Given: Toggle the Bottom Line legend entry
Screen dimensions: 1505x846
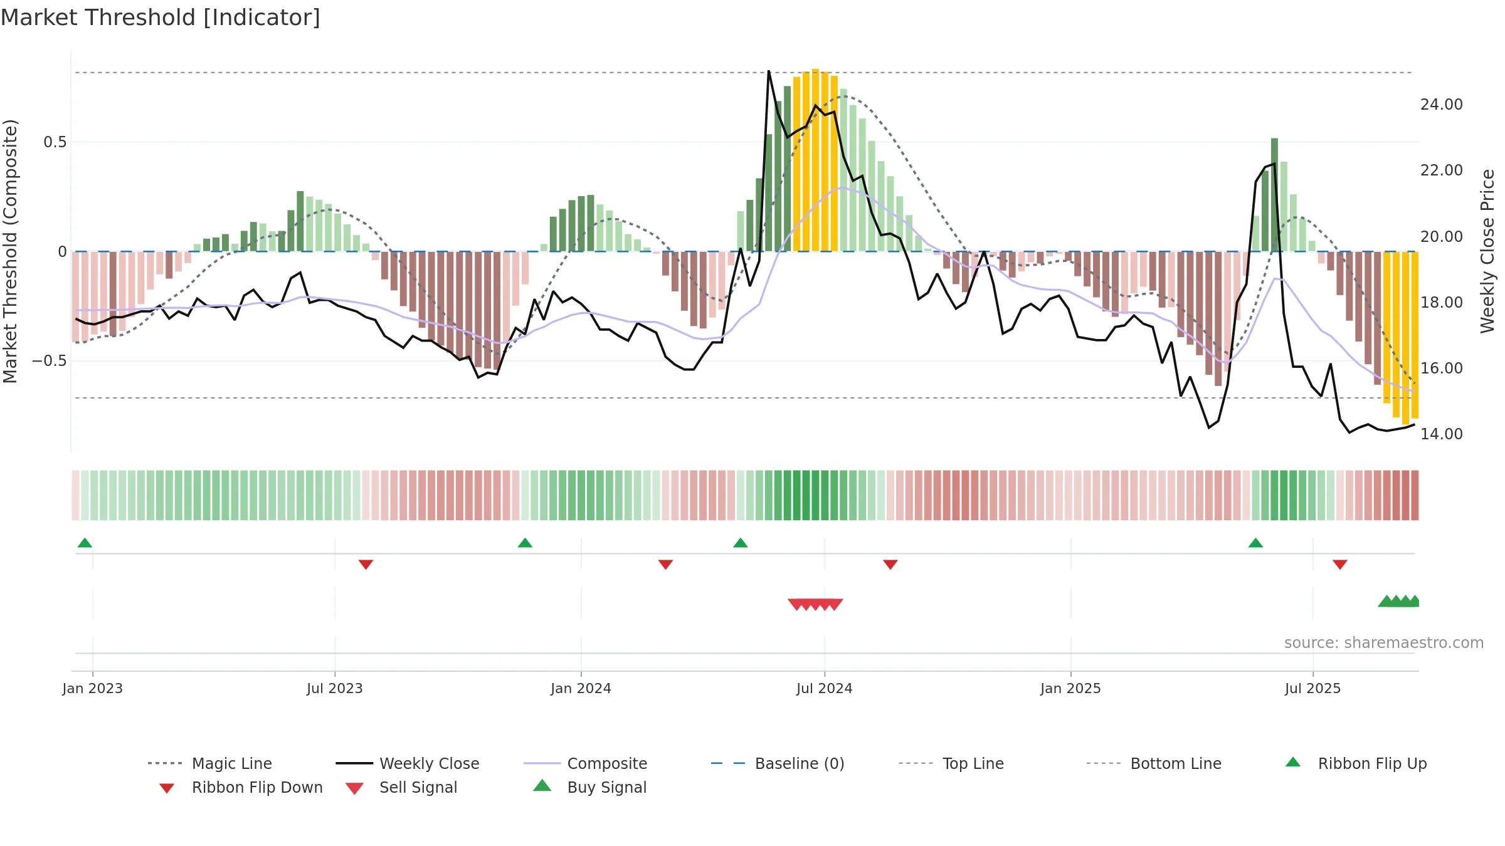Looking at the screenshot, I should point(1154,763).
